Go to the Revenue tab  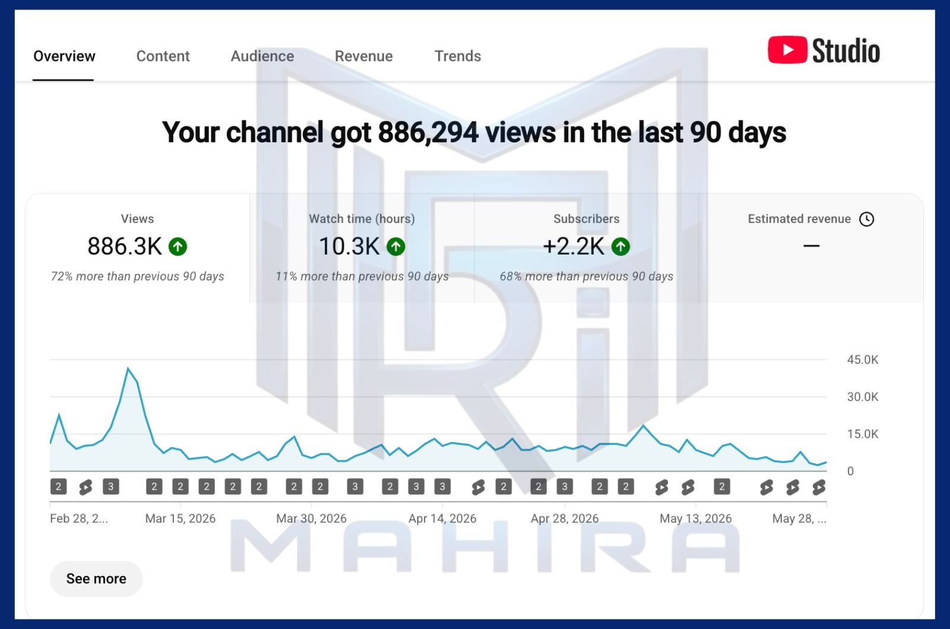point(364,56)
